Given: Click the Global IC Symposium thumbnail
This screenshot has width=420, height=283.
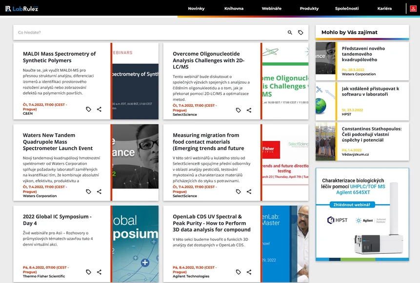Looking at the screenshot, I should pos(135,244).
